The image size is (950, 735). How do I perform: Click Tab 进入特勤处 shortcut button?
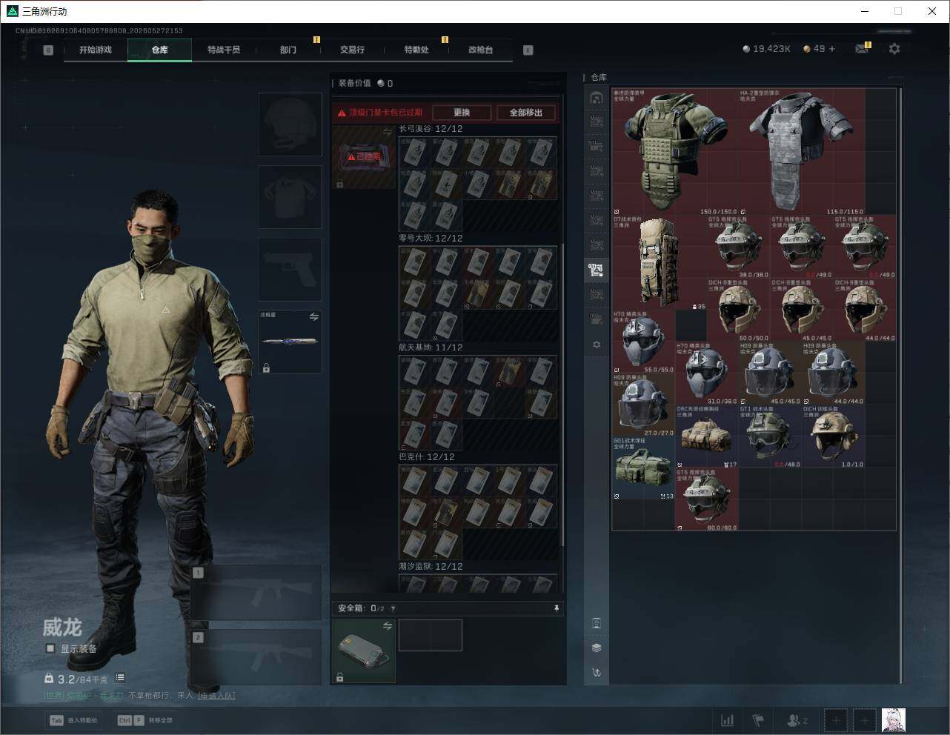pyautogui.click(x=74, y=720)
